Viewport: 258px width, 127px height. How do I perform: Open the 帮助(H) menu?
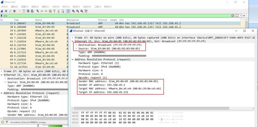108,7
